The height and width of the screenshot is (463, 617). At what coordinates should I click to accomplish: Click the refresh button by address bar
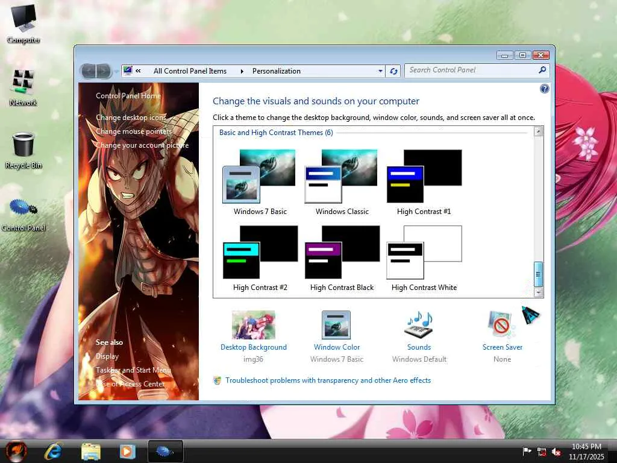[x=393, y=71]
